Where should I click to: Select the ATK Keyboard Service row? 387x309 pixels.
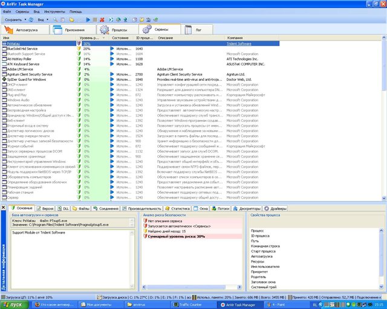(x=141, y=64)
